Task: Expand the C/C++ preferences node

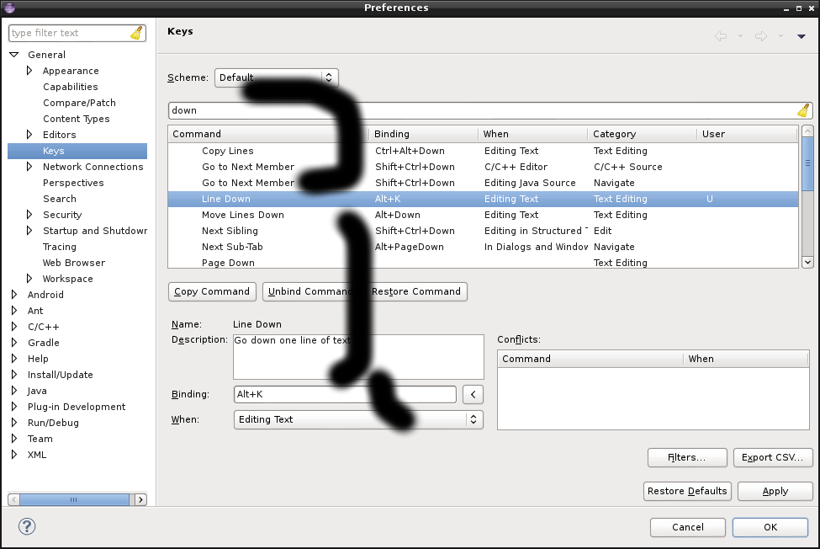Action: [x=14, y=327]
